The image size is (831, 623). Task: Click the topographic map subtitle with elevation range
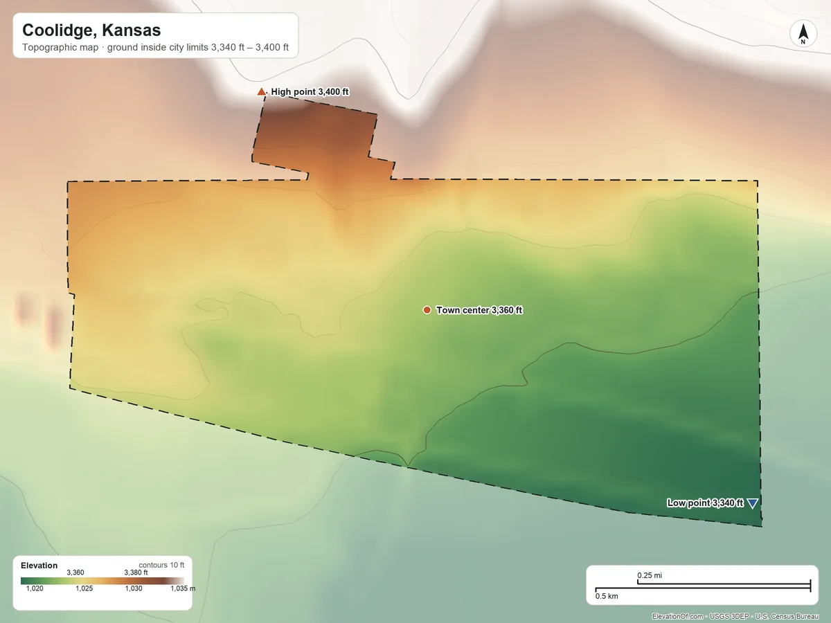[x=156, y=49]
